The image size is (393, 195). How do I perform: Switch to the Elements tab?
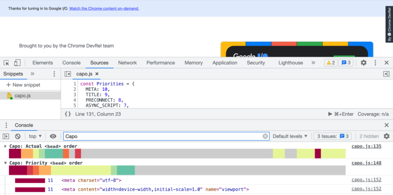tap(43, 63)
